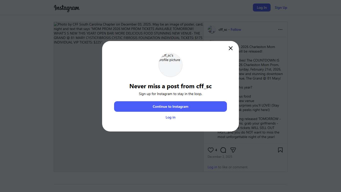Viewport: 341px width, 192px height.
Task: Click Log in to like or comment
Action: 212,167
